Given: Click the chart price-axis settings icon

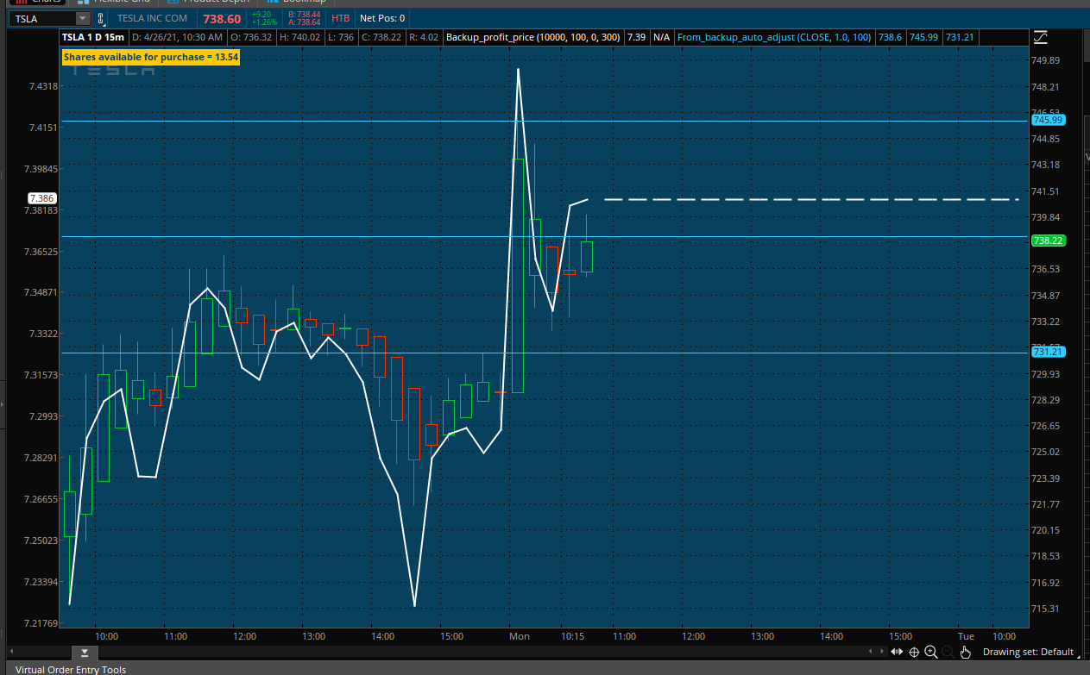Looking at the screenshot, I should (x=1040, y=37).
